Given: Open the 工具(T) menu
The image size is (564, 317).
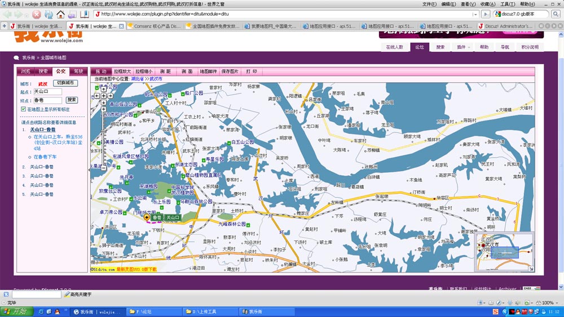Looking at the screenshot, I should 507,4.
